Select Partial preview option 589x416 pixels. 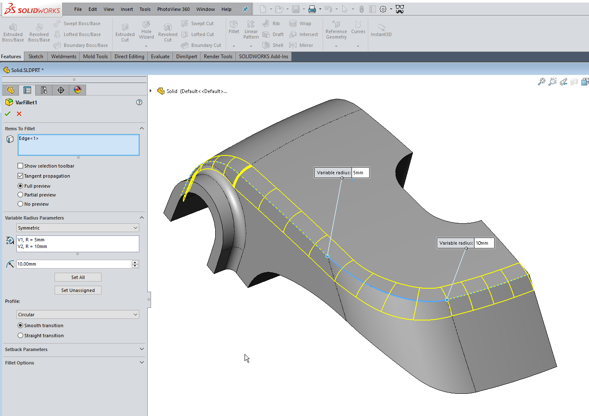(20, 195)
